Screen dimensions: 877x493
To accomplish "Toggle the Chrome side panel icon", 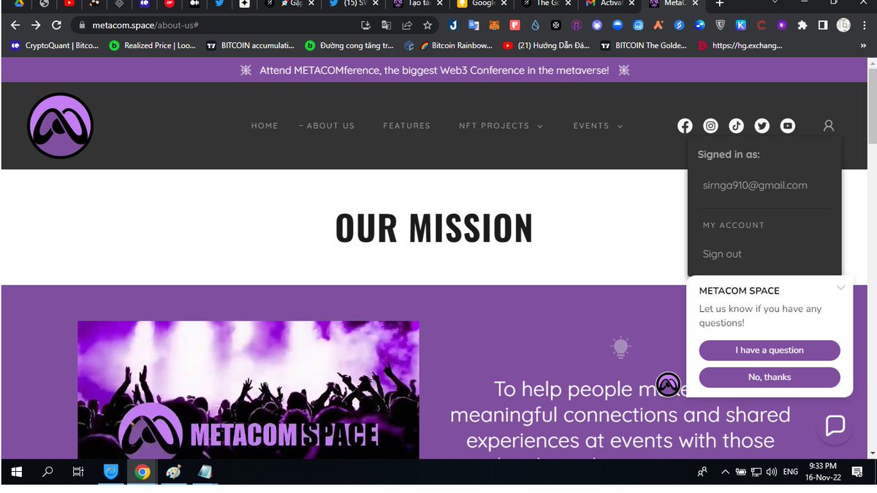I will tap(823, 25).
